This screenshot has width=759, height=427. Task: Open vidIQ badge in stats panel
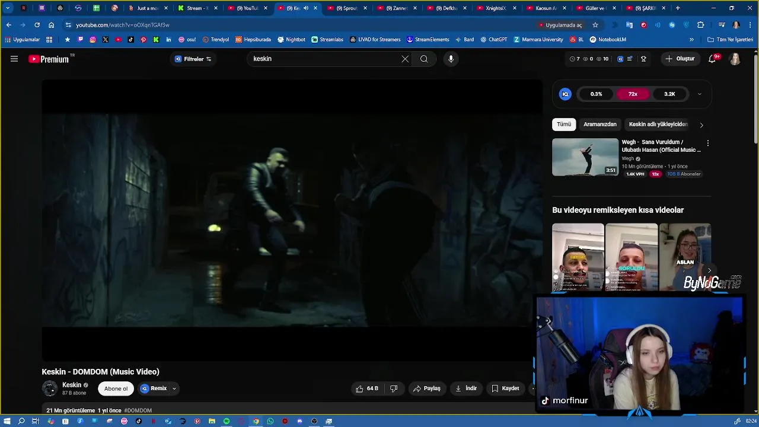pyautogui.click(x=565, y=94)
